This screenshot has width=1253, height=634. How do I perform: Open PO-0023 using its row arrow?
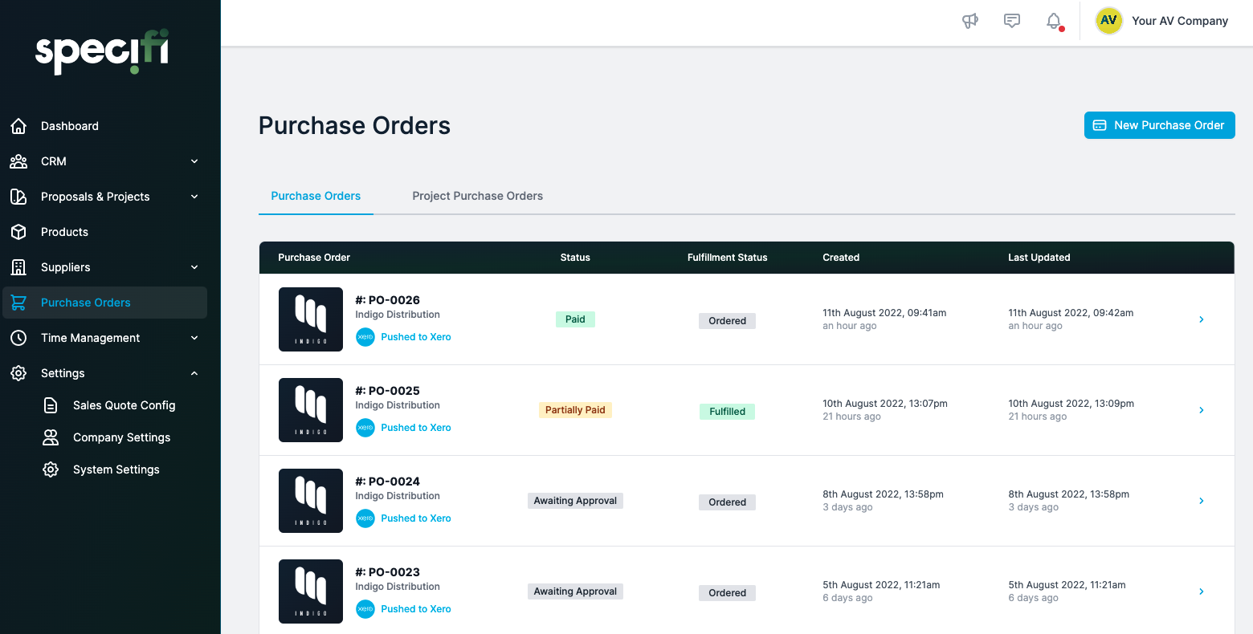pos(1202,591)
